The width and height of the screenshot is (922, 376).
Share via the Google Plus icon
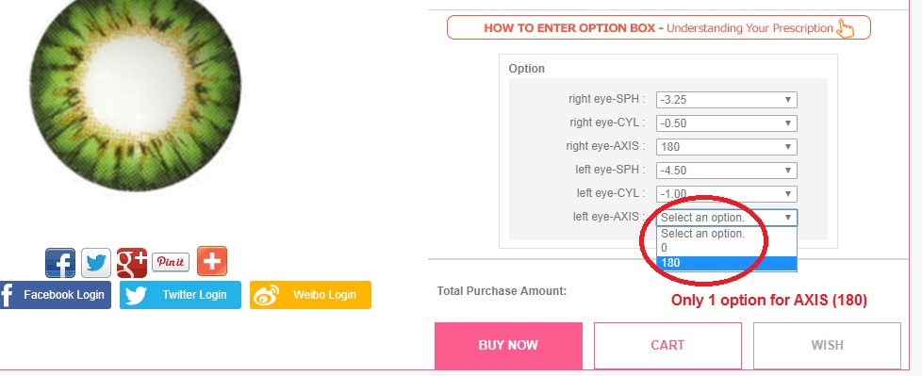click(132, 263)
